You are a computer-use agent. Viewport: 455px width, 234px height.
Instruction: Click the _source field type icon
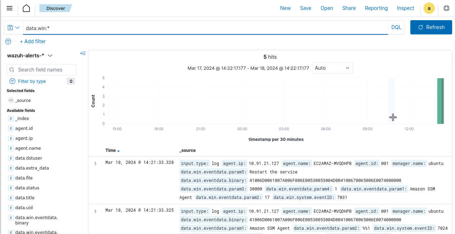[x=10, y=100]
